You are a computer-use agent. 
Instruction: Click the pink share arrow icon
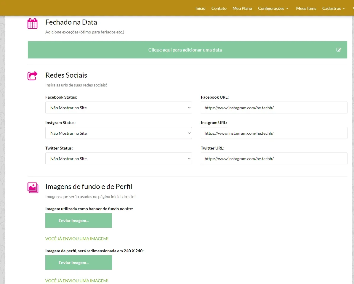(x=33, y=76)
